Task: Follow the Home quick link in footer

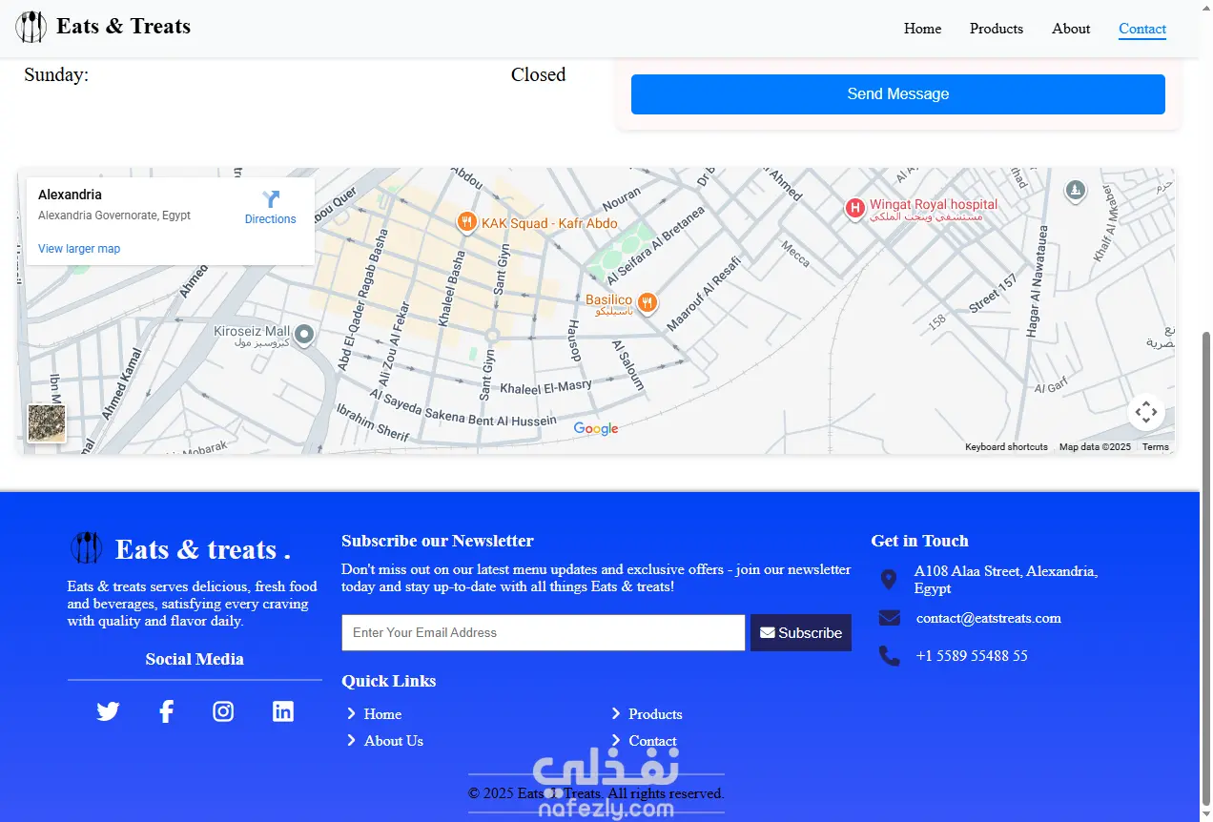Action: coord(382,714)
